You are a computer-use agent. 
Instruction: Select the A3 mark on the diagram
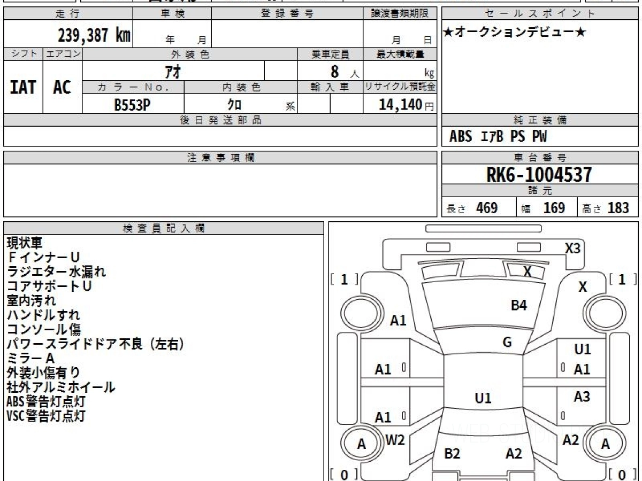coord(582,397)
